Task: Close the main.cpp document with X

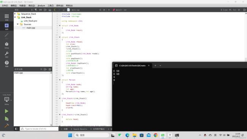Action: click(104, 10)
